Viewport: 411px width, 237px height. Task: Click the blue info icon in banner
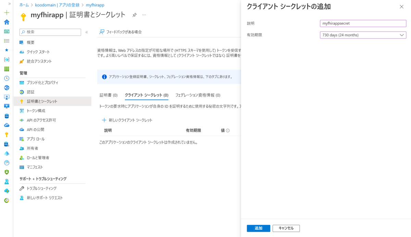(x=104, y=77)
